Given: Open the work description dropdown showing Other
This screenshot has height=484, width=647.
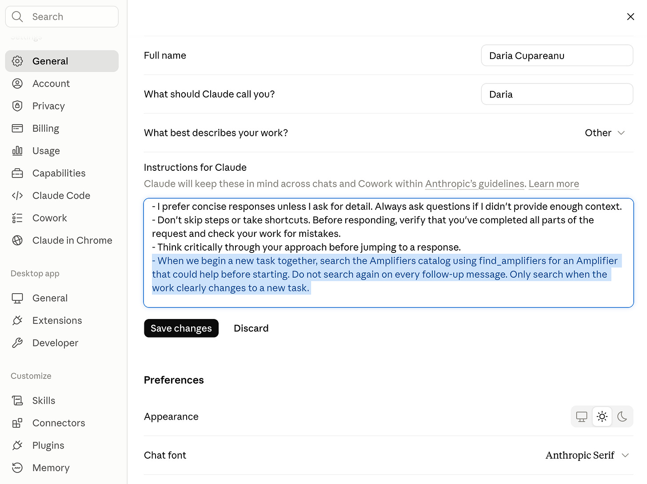Looking at the screenshot, I should 605,133.
